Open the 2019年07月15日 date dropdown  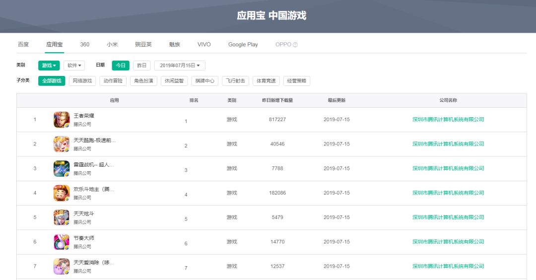click(180, 66)
